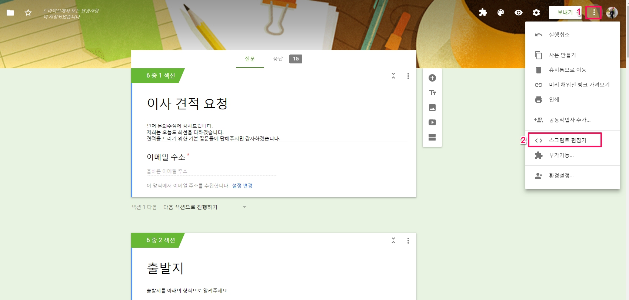Image resolution: width=629 pixels, height=300 pixels.
Task: Click the 설정 변경 link
Action: (x=242, y=186)
